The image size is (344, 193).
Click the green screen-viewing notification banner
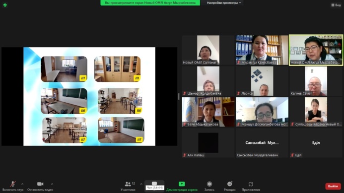(150, 3)
